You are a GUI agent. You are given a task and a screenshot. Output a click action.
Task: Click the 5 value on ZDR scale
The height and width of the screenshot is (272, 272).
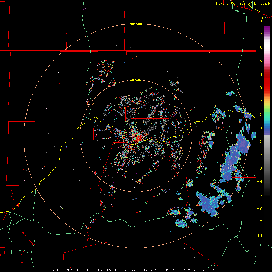point(261,61)
